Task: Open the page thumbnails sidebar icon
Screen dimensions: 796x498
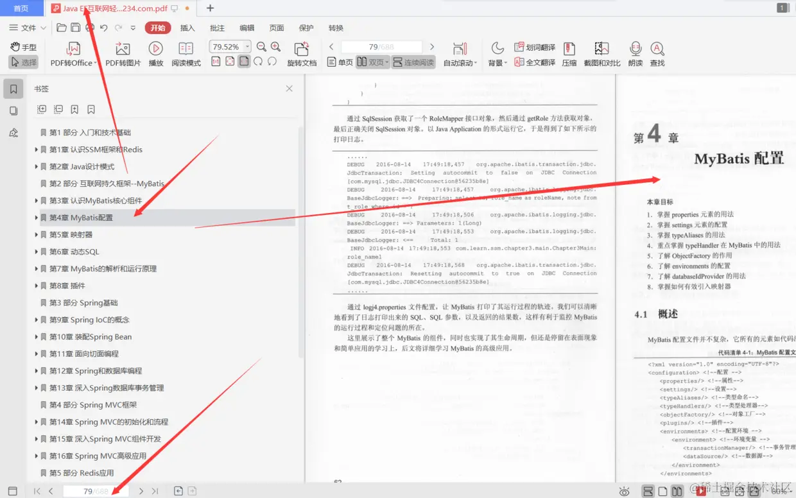Action: tap(13, 111)
